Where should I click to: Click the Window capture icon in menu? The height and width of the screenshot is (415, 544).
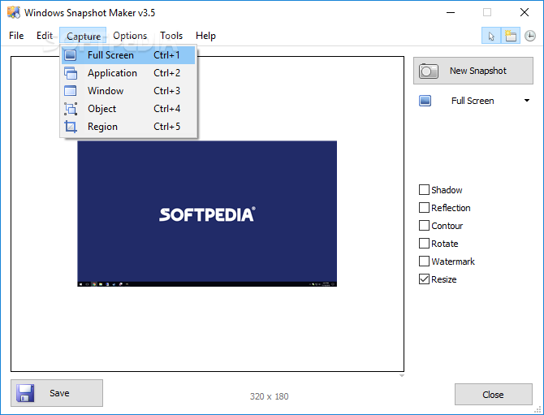pyautogui.click(x=71, y=91)
